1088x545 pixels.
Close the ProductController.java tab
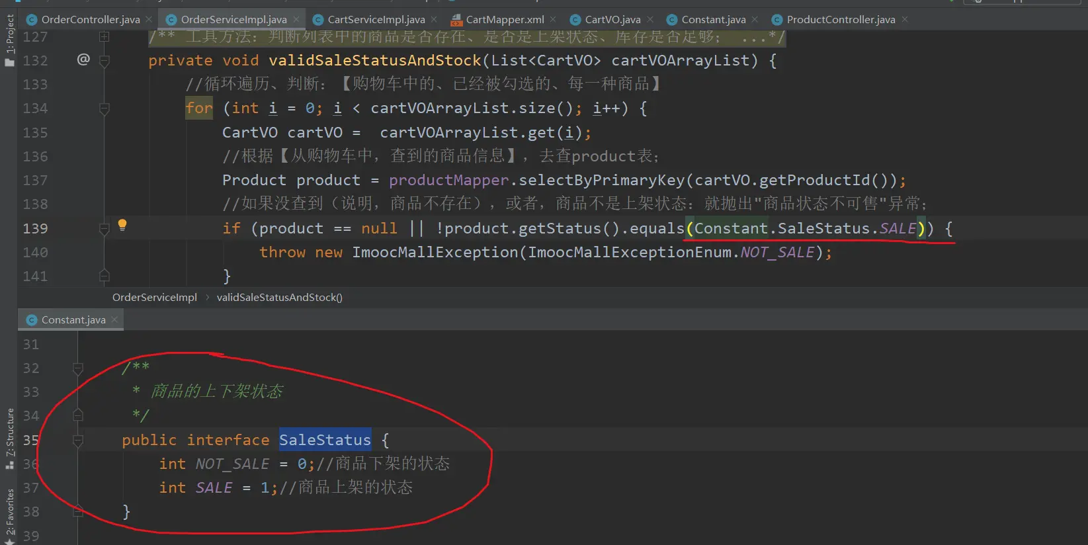point(905,20)
